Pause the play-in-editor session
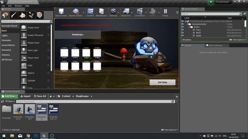The height and width of the screenshot is (139, 248). (165, 12)
